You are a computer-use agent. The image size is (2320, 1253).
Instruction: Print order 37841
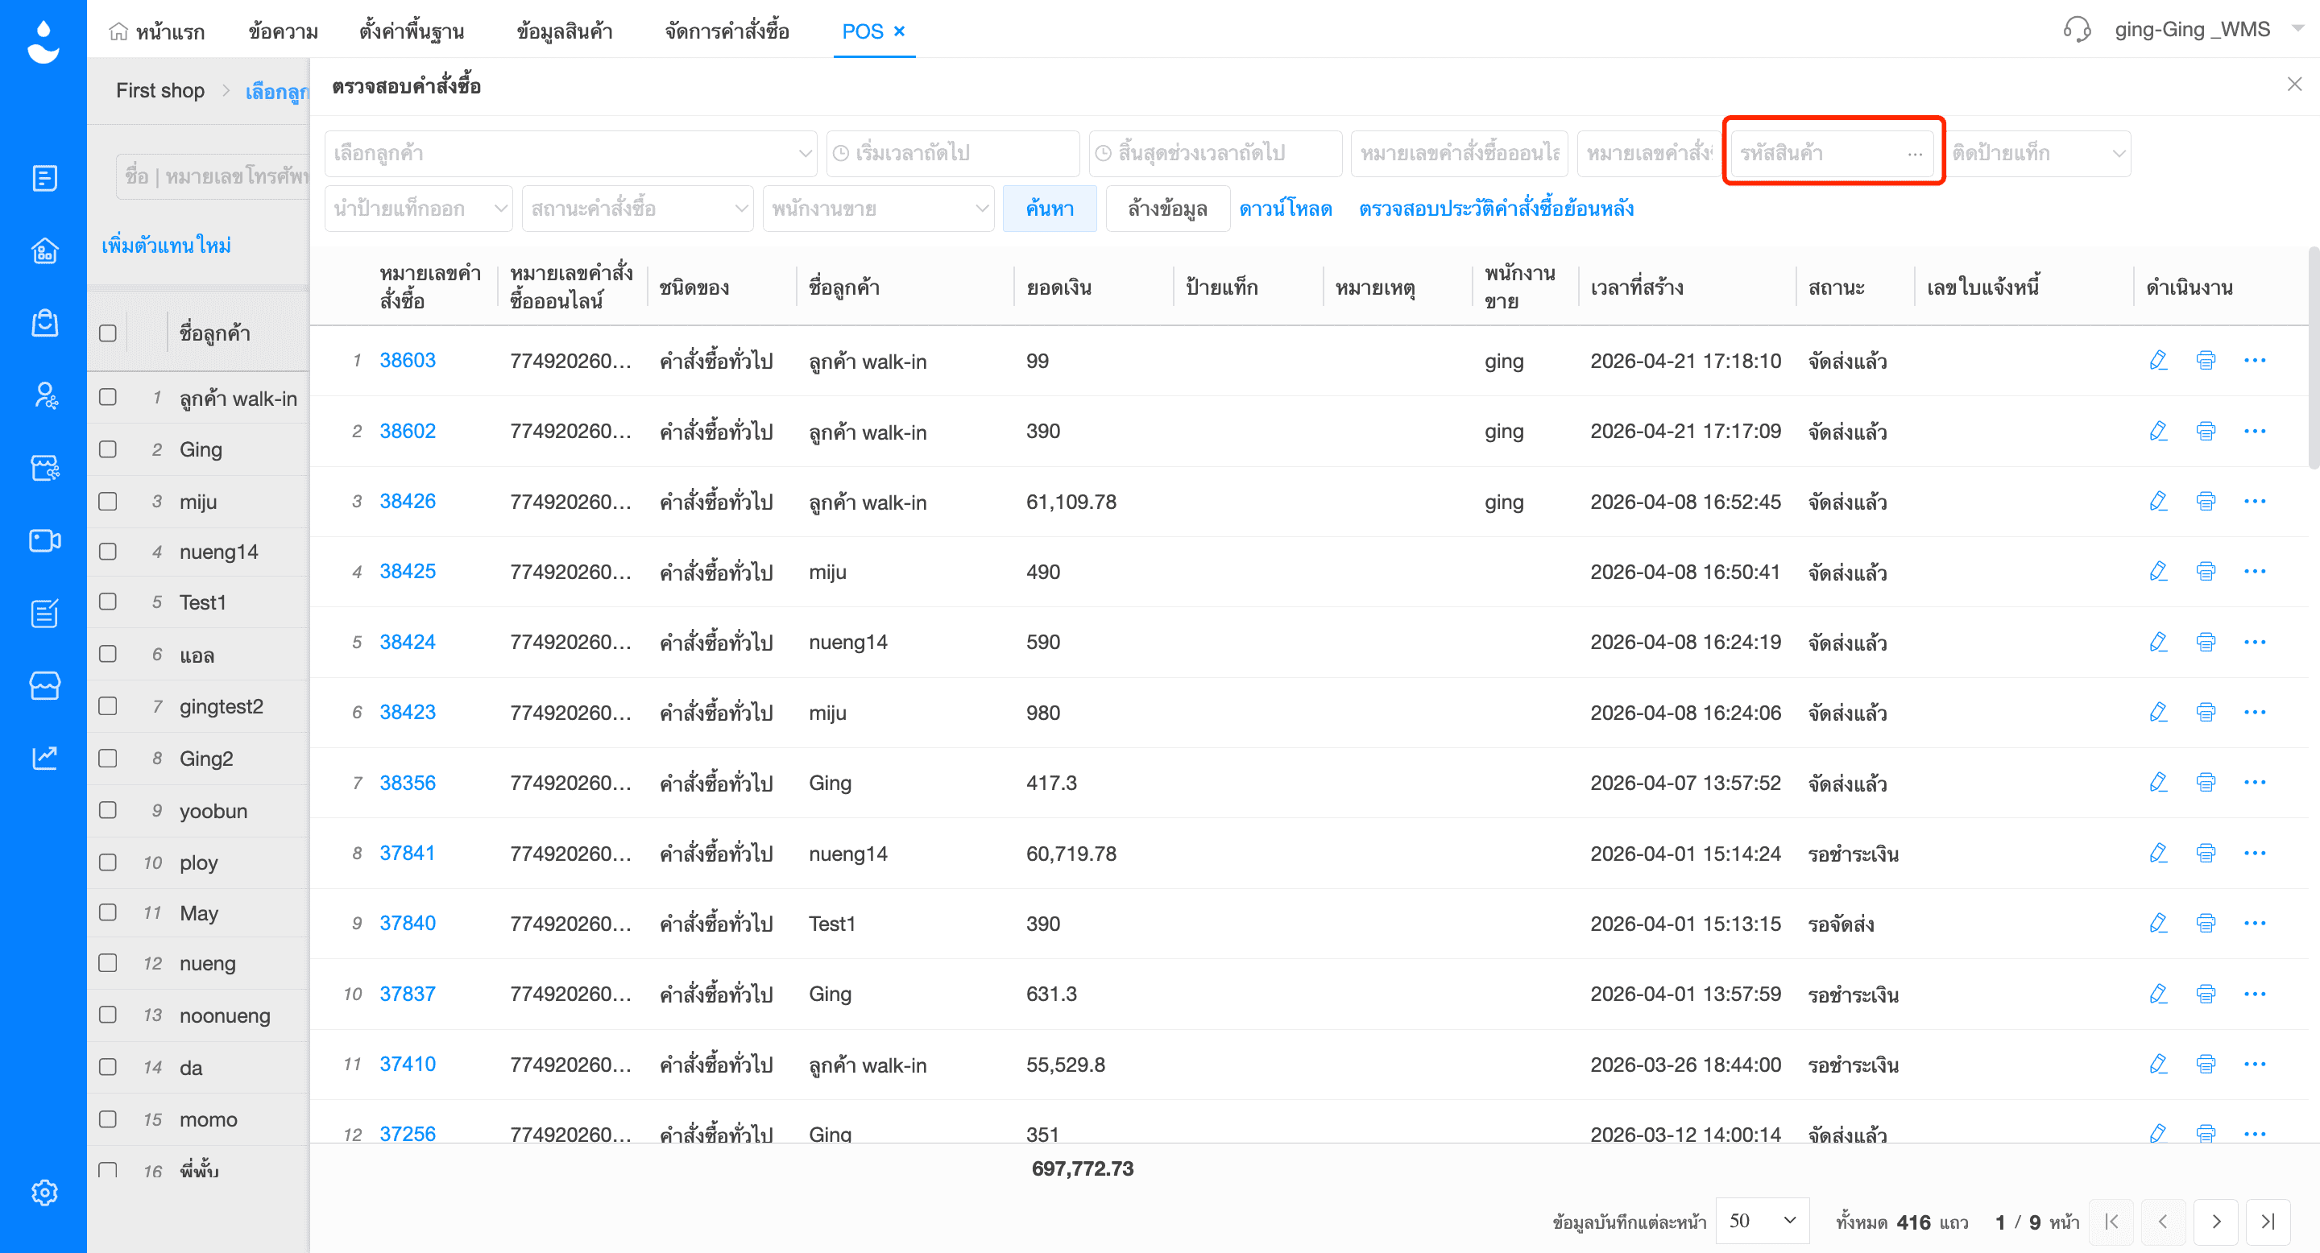(x=2206, y=853)
